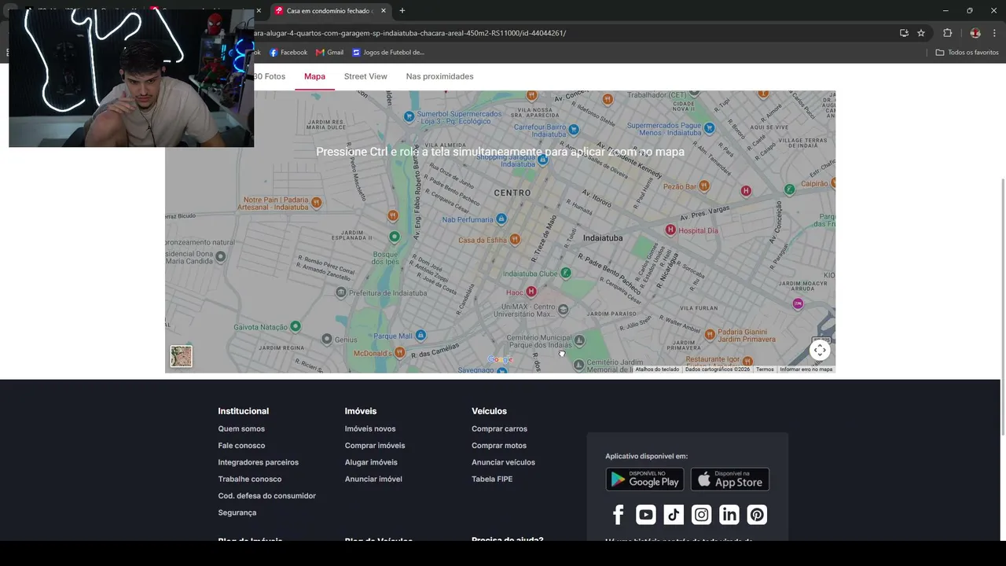Open the Fotos tab

coord(270,76)
